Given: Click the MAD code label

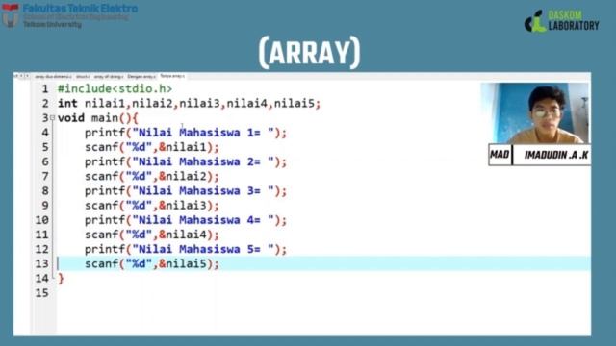Looking at the screenshot, I should [500, 155].
